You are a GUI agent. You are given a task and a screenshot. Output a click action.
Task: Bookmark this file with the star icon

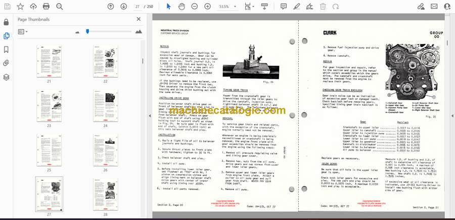(20, 7)
